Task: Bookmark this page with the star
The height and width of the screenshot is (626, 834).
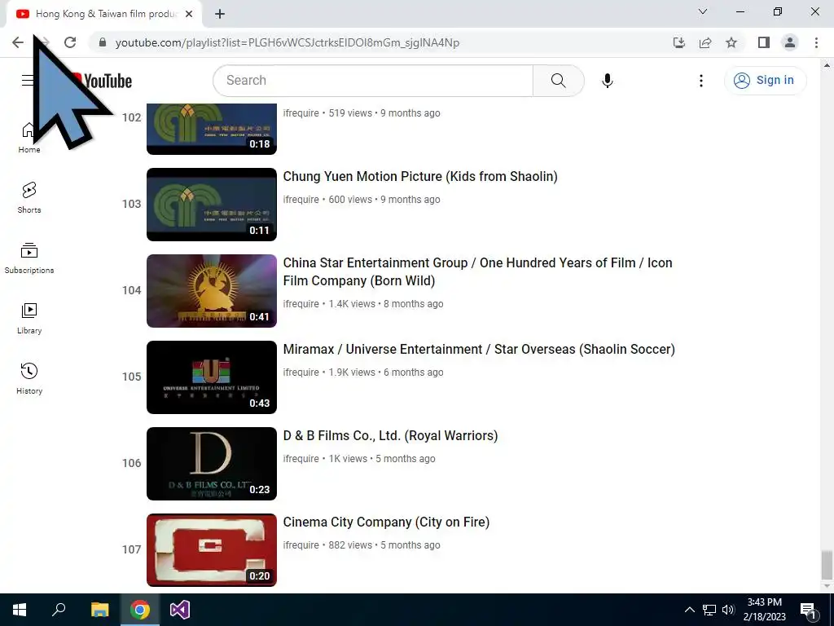Action: coord(731,42)
